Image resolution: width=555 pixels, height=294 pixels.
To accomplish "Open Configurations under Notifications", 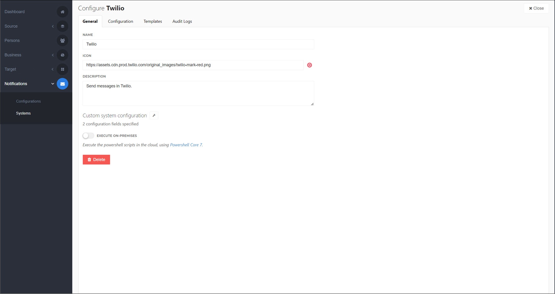I will (28, 101).
